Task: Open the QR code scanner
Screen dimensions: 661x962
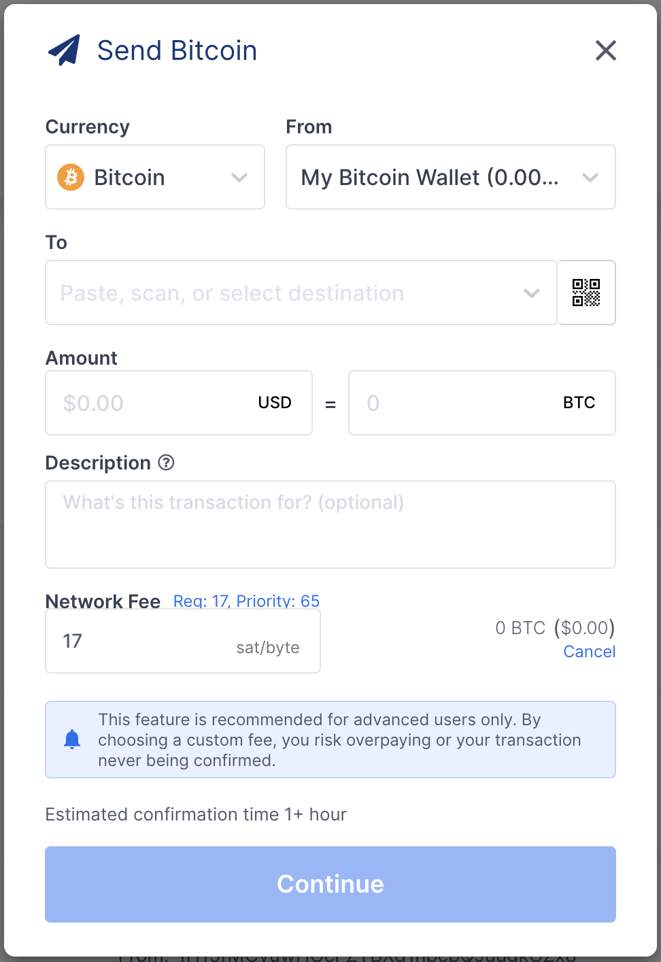Action: point(586,293)
